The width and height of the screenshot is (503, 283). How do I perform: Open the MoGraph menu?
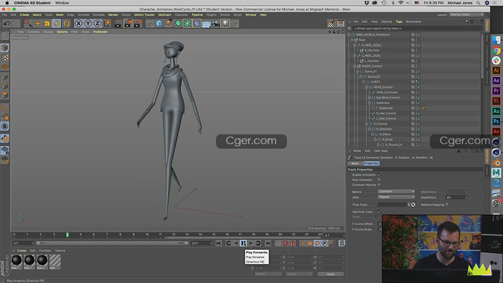[x=165, y=15]
